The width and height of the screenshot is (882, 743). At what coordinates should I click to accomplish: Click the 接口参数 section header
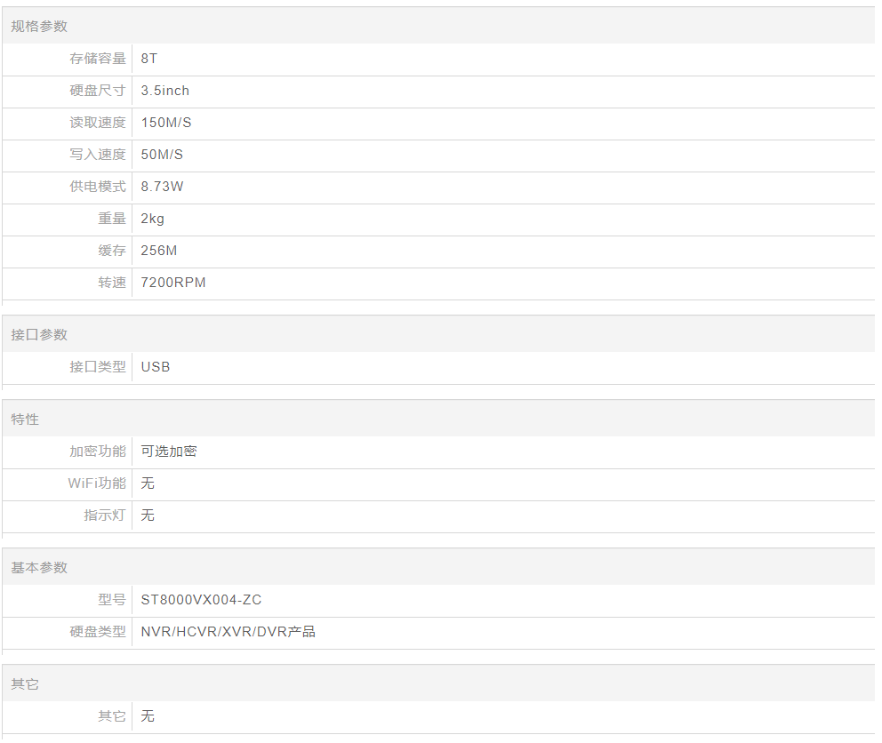[x=39, y=335]
